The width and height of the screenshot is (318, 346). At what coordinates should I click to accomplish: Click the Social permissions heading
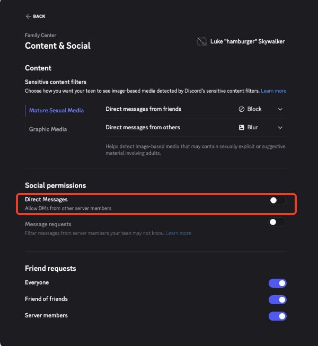pyautogui.click(x=55, y=185)
